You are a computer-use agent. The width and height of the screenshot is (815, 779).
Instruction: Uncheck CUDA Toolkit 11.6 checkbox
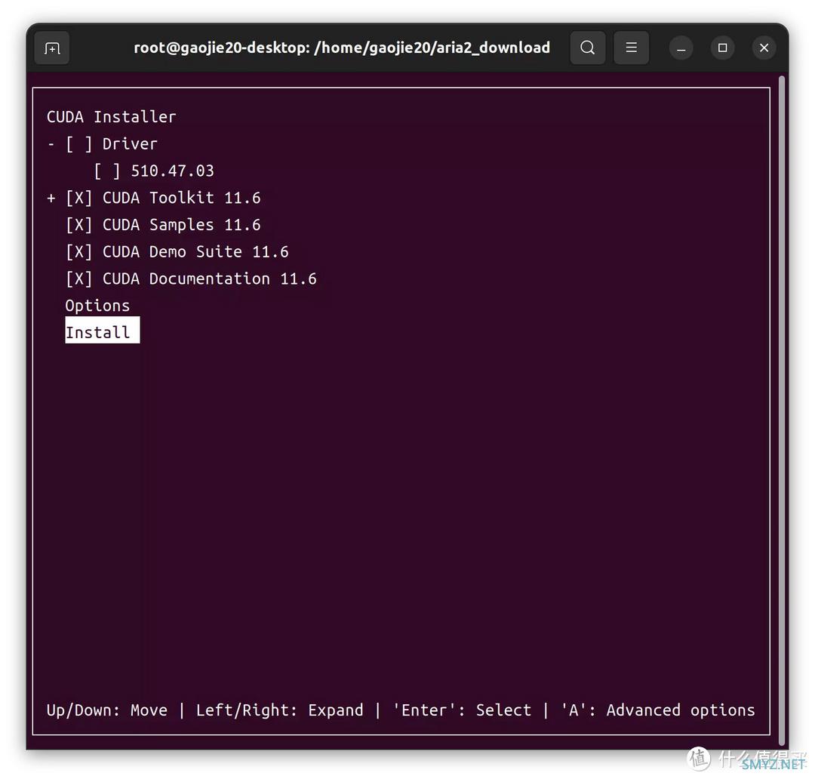[x=79, y=198]
